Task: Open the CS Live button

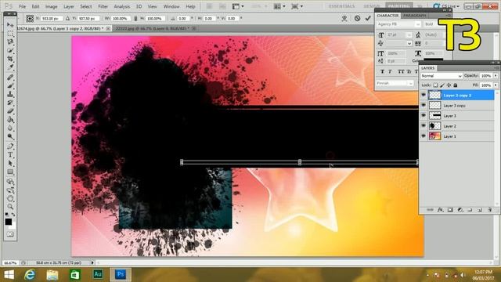Action: [x=446, y=6]
